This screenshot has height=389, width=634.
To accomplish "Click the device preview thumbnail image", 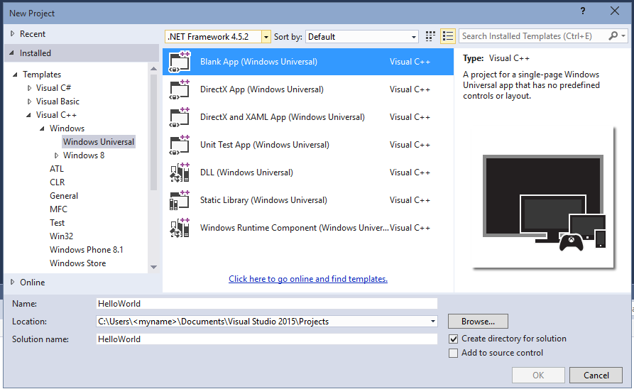I will [543, 197].
